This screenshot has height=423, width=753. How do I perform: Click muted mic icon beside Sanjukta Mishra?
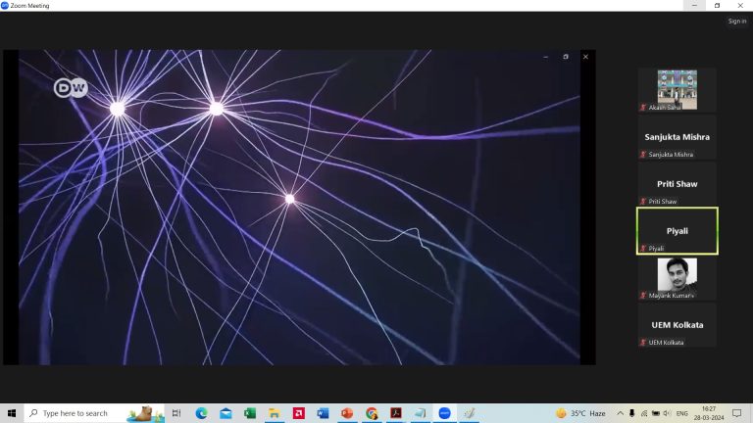point(643,155)
